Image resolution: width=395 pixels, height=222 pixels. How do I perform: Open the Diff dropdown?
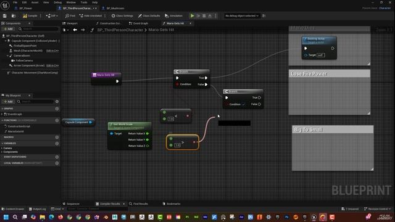coord(52,16)
